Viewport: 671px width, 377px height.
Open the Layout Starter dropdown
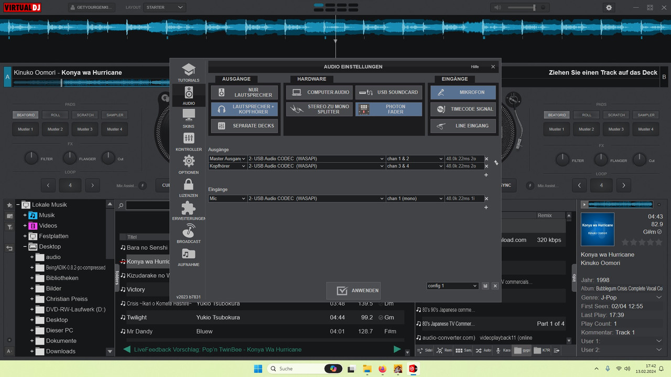(165, 7)
